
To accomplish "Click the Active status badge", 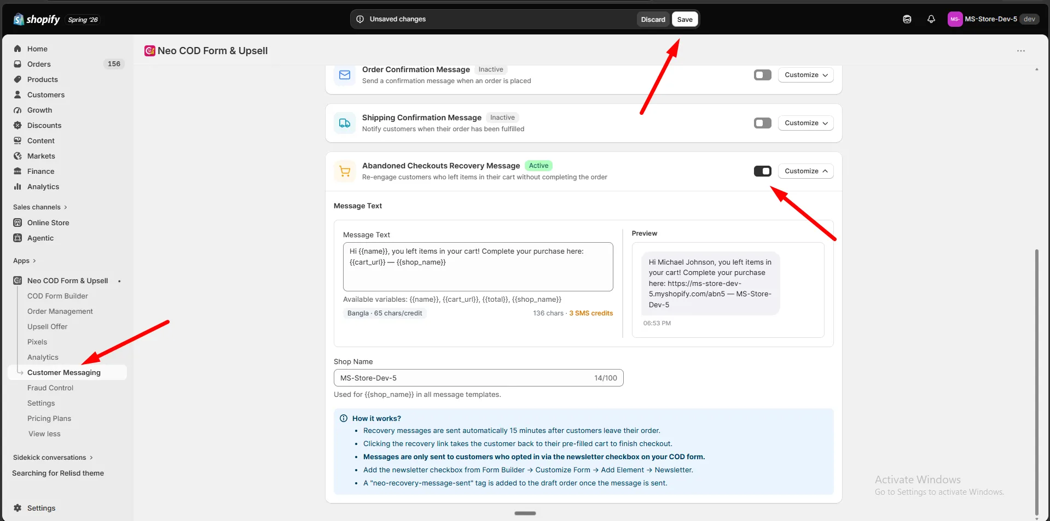I will [538, 166].
